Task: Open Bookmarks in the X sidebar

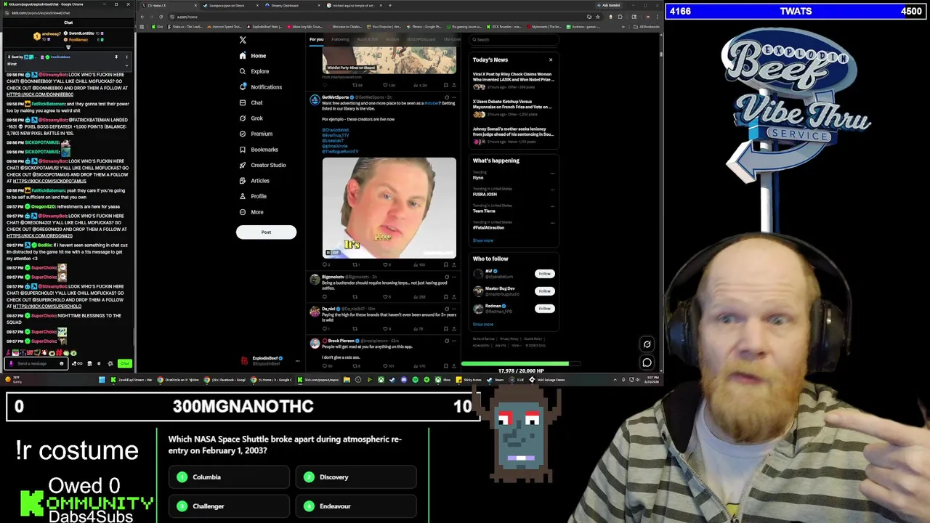Action: 259,150
